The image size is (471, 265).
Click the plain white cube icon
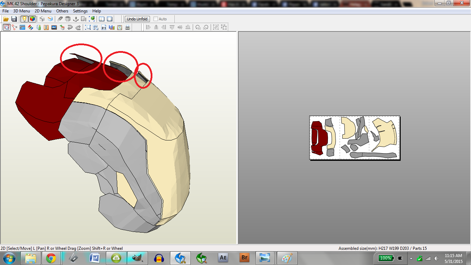tap(42, 19)
